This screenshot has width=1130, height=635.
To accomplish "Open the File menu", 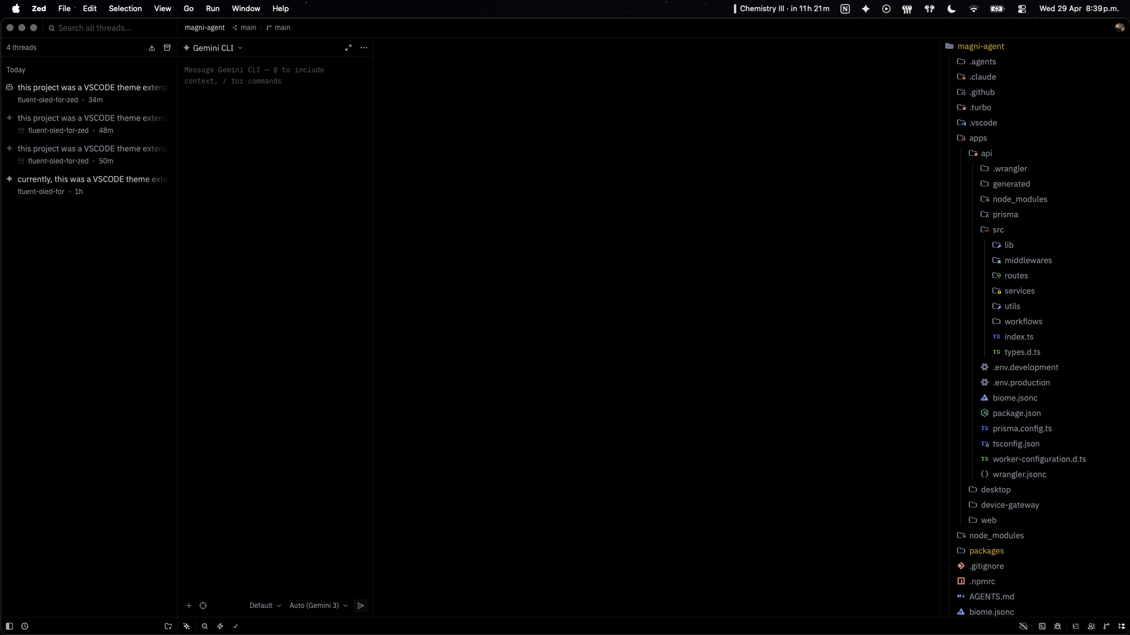I will pos(64,9).
